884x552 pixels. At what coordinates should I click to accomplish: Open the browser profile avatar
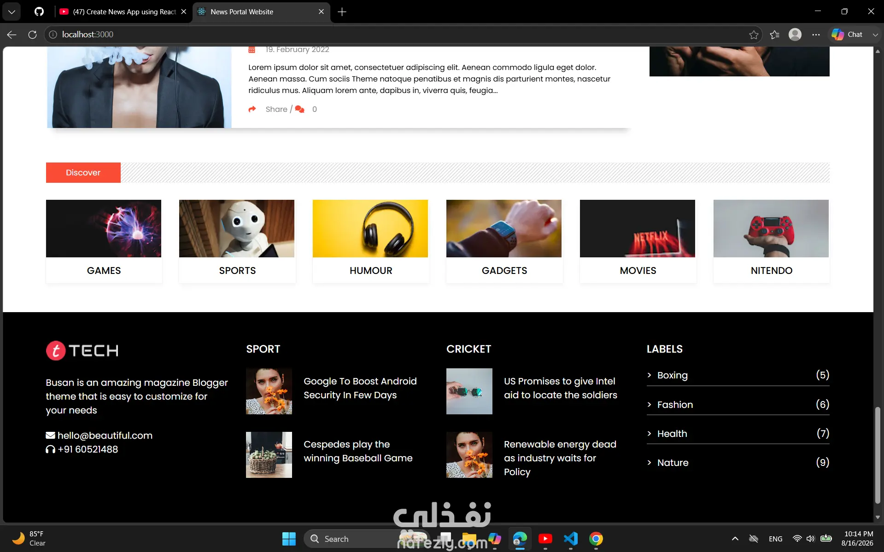(795, 35)
